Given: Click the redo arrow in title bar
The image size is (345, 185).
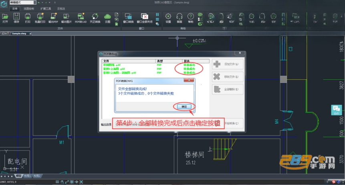Looking at the screenshot, I should (x=46, y=2).
